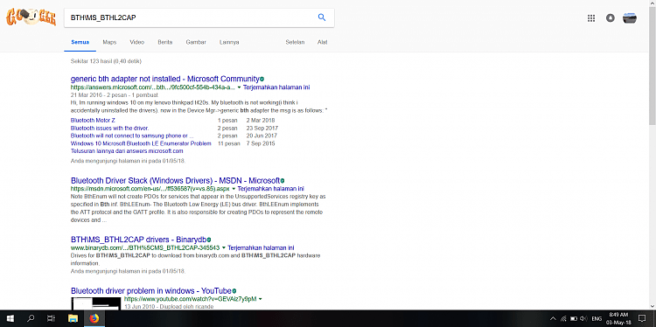This screenshot has width=656, height=327.
Task: Click the volume speaker tray icon
Action: (x=583, y=318)
